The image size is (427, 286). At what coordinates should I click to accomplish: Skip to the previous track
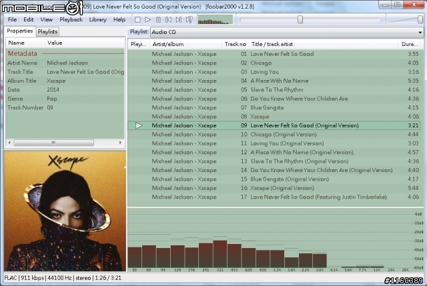point(169,19)
